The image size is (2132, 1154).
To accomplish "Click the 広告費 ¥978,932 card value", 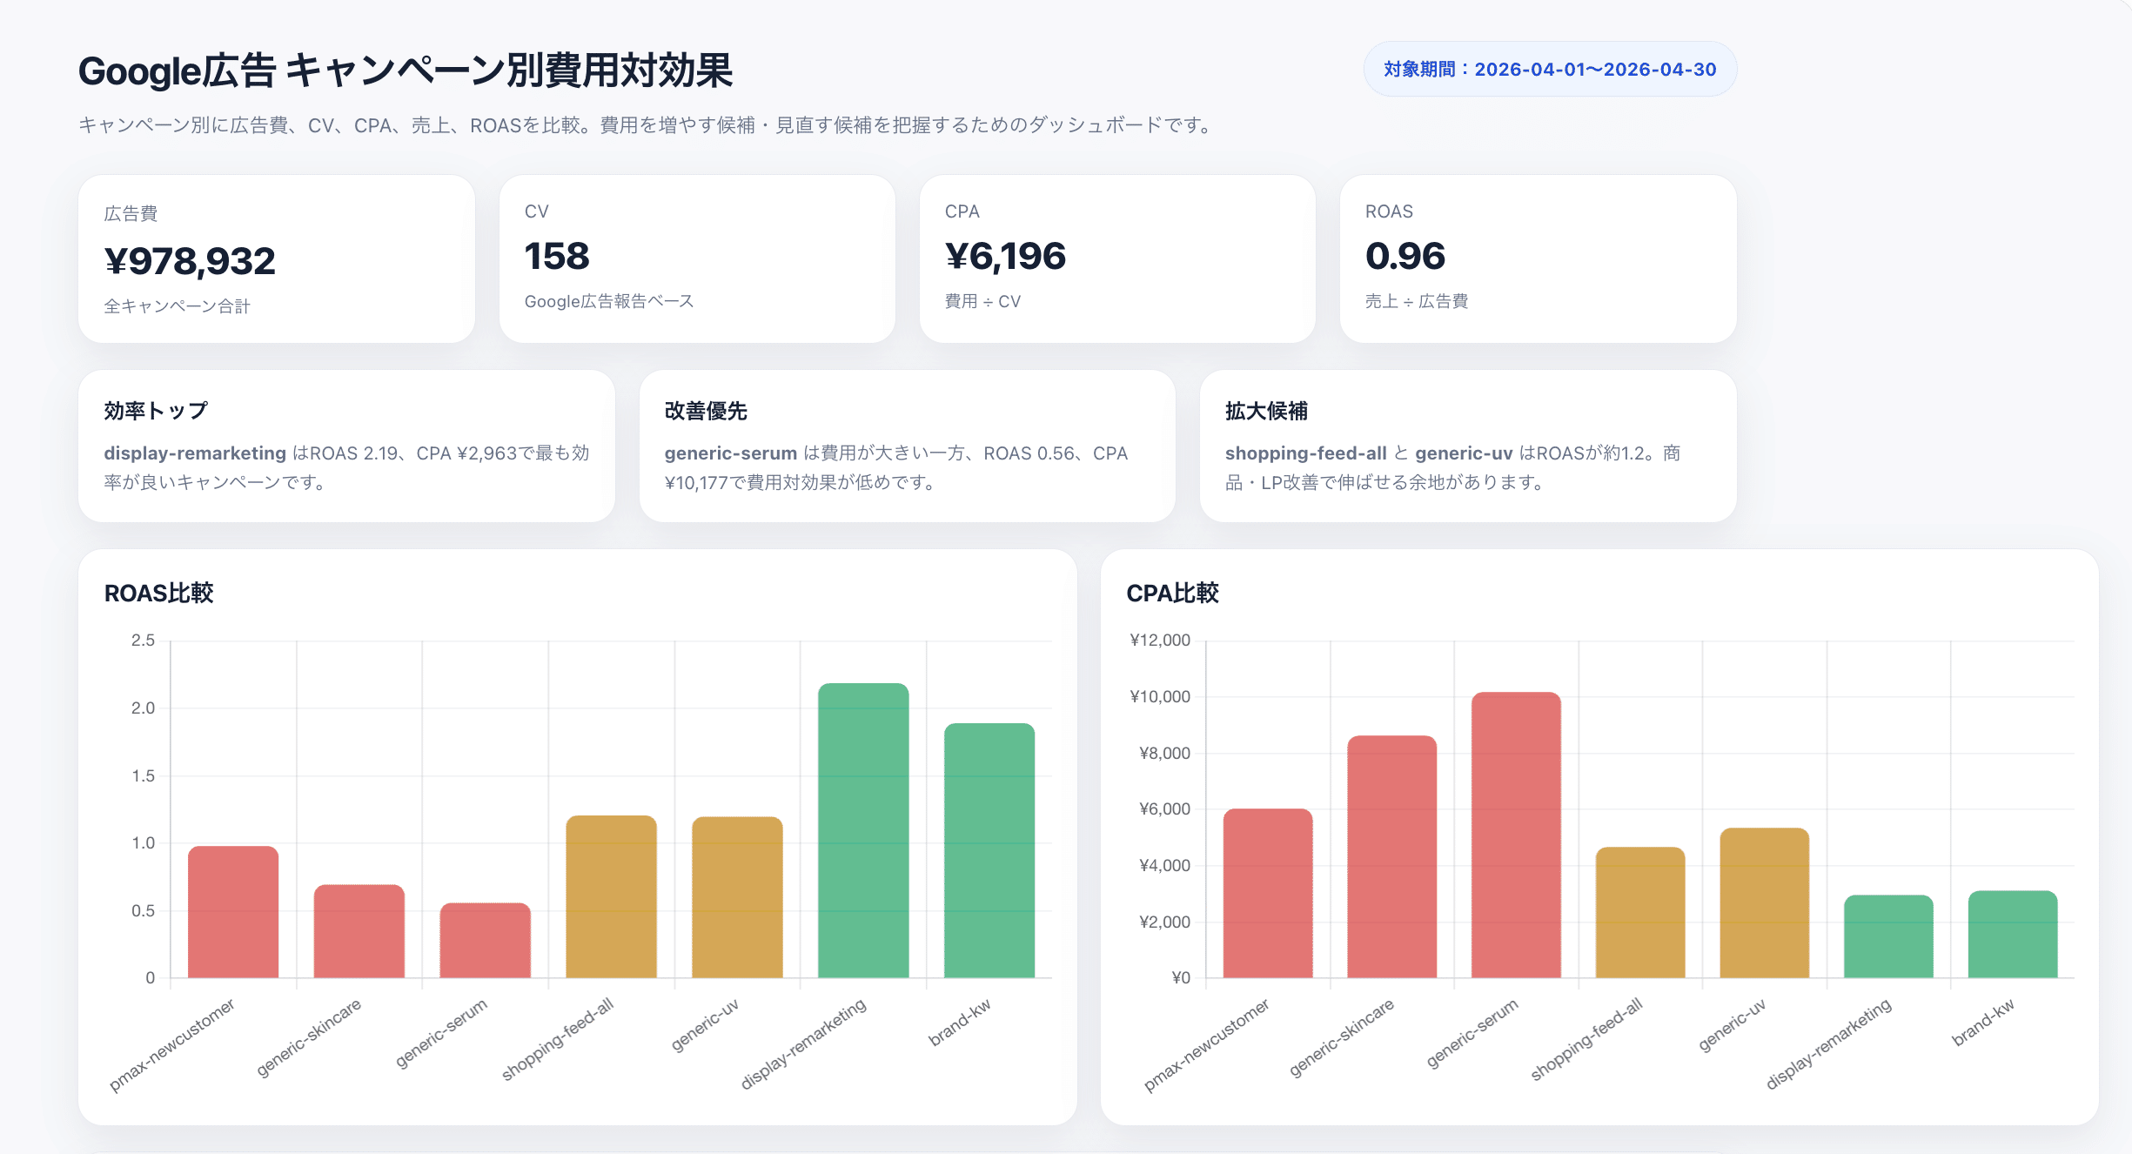I will coord(190,261).
